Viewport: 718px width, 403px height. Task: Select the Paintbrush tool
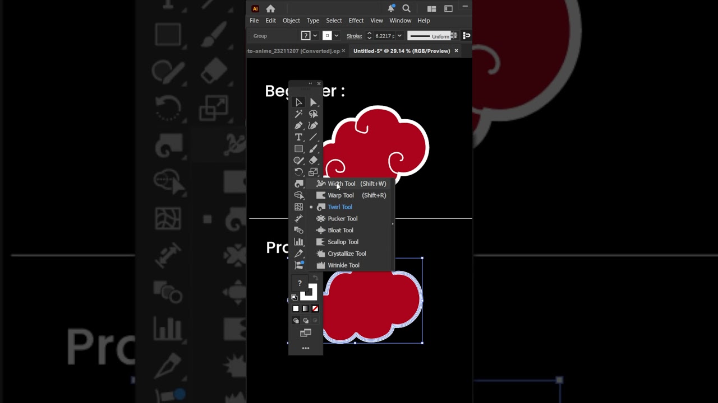point(314,149)
